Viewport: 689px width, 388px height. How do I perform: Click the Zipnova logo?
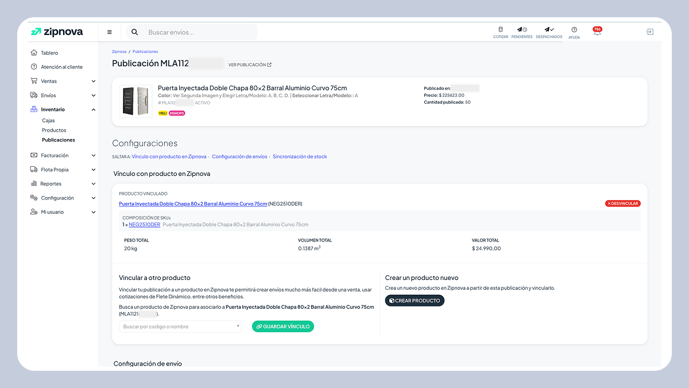click(x=57, y=32)
